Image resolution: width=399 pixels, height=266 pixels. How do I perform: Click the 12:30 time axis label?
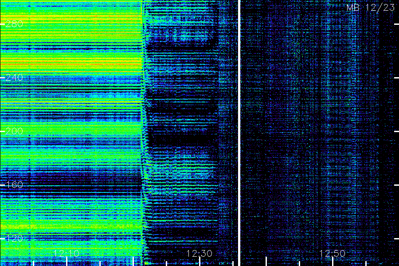click(x=199, y=253)
